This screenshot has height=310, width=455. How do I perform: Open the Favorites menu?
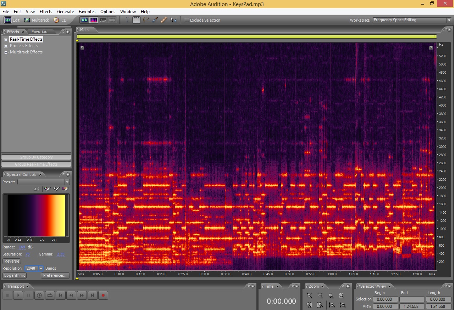click(87, 12)
